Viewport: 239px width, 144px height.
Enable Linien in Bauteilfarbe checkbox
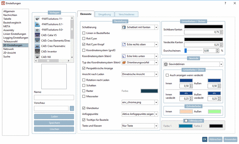point(84,33)
